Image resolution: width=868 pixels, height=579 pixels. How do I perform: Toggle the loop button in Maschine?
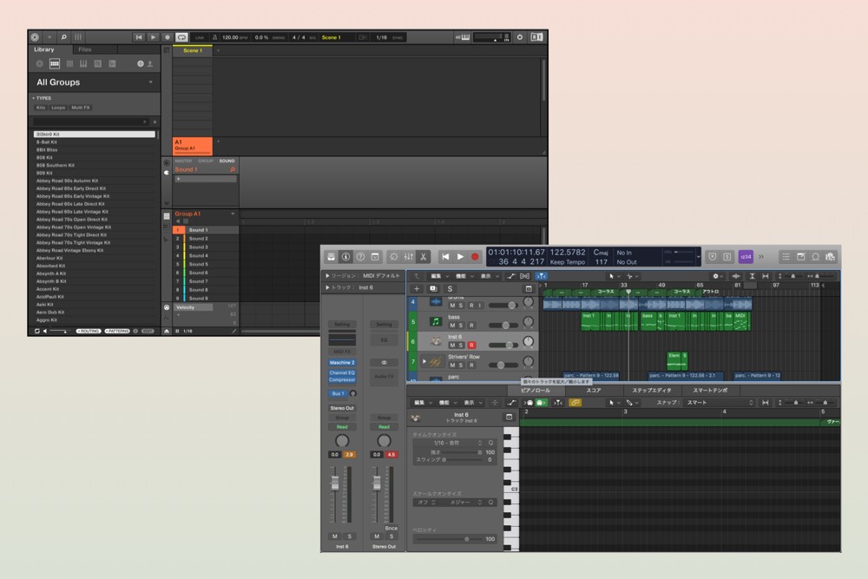click(181, 37)
